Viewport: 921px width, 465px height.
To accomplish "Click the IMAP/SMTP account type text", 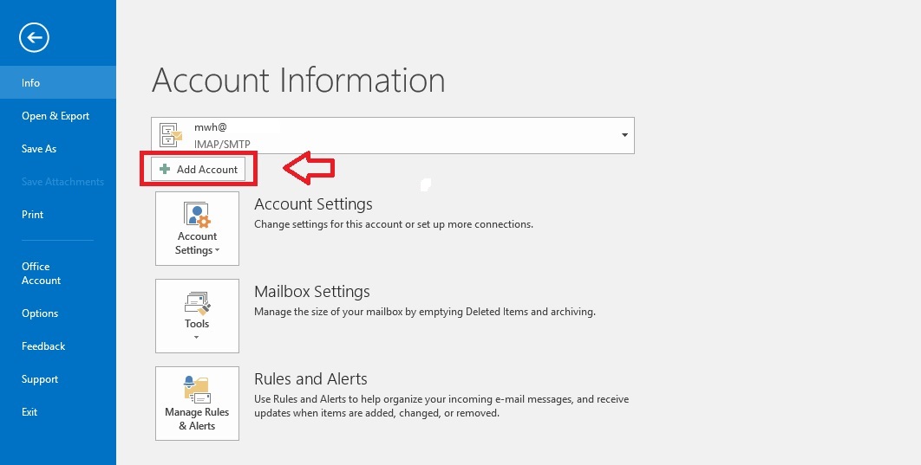I will pyautogui.click(x=222, y=144).
